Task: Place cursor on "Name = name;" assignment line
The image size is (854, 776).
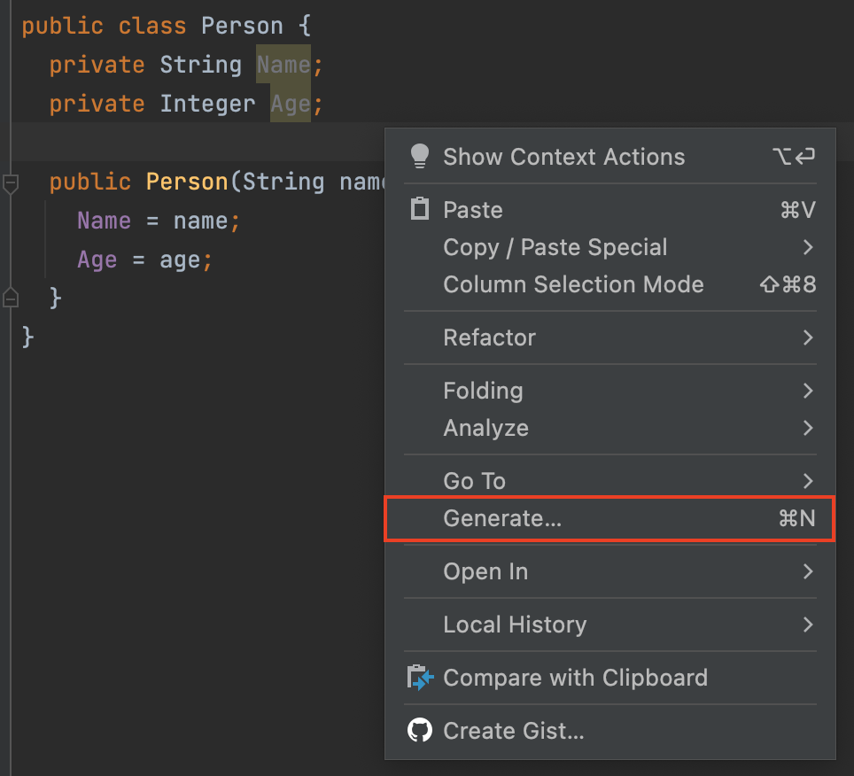Action: point(158,221)
